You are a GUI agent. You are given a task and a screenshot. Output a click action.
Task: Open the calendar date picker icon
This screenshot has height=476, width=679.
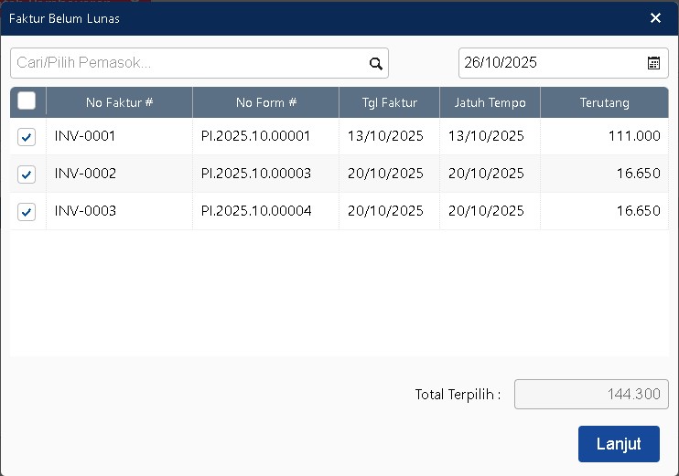[x=653, y=63]
